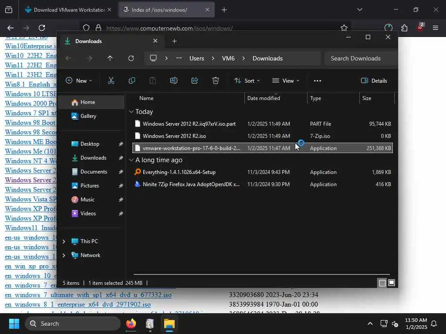Expand Network in navigation pane
This screenshot has height=334, width=446.
point(64,255)
